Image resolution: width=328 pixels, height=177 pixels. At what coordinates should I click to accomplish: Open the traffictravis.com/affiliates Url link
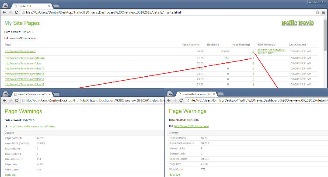click(32, 126)
